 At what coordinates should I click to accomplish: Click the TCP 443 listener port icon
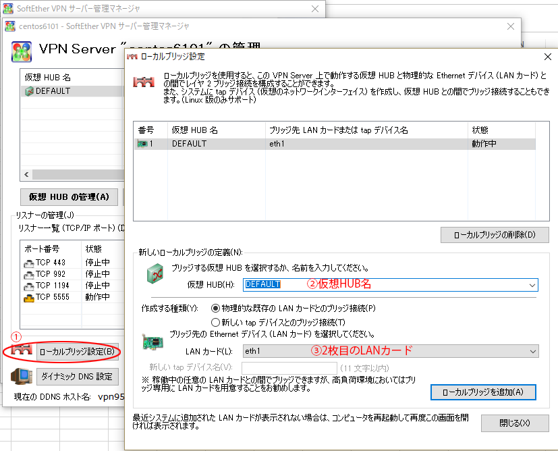[28, 263]
